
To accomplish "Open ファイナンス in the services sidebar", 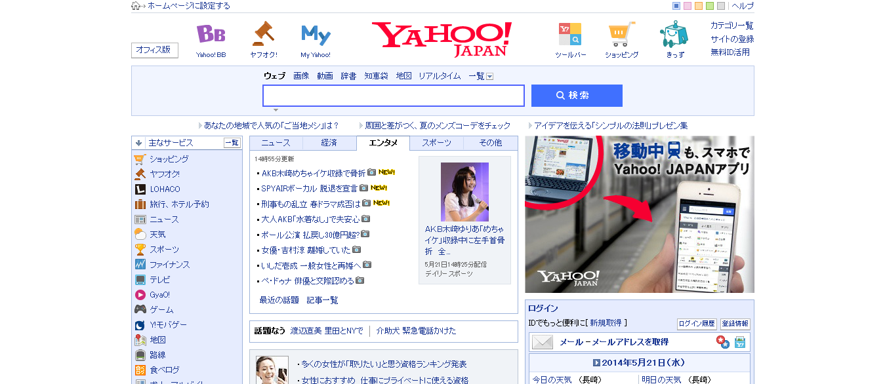I will [x=169, y=265].
